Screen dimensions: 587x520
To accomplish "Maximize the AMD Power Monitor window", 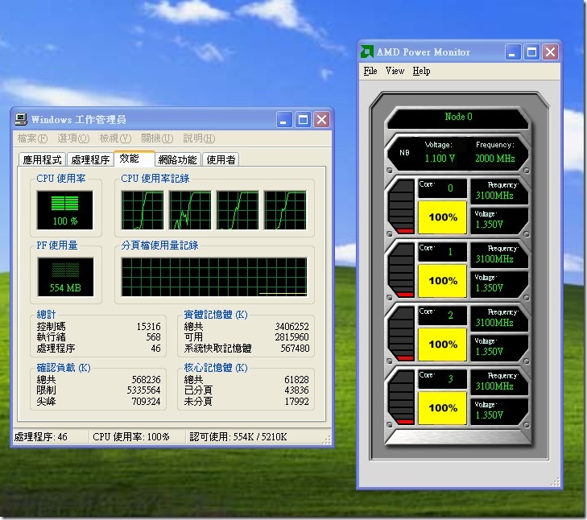I will point(531,52).
